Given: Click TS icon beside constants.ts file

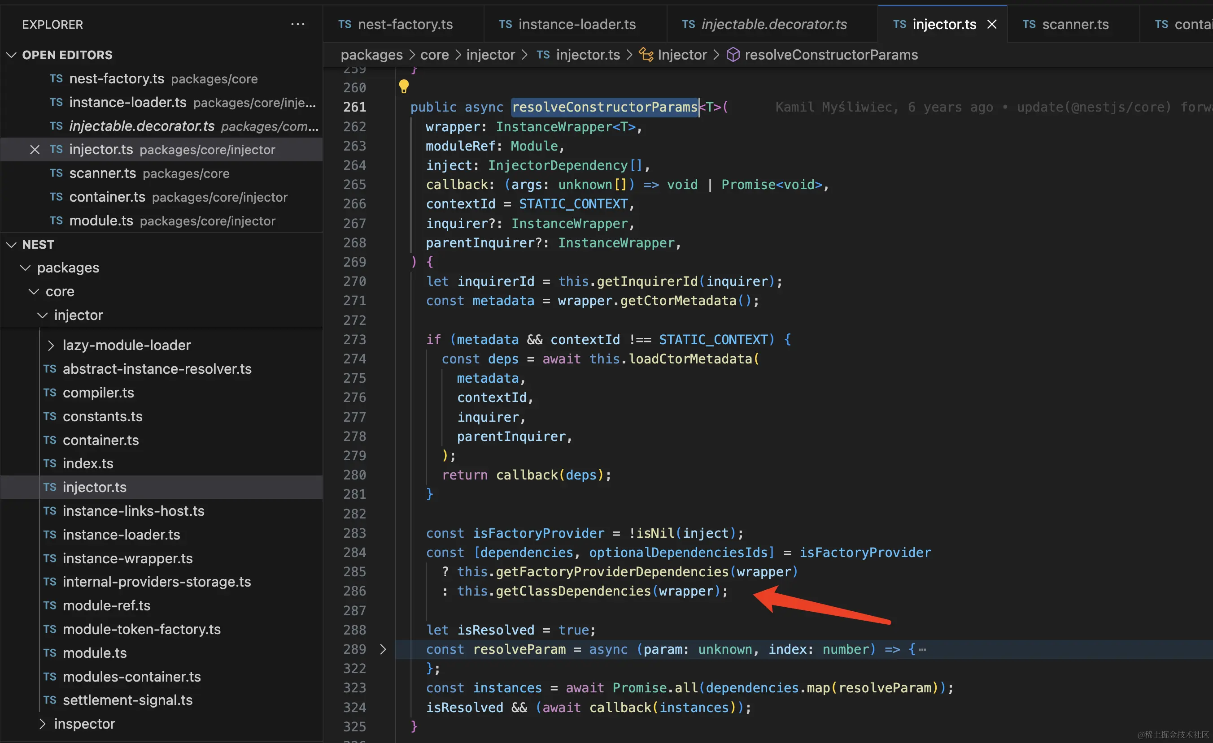Looking at the screenshot, I should [50, 416].
